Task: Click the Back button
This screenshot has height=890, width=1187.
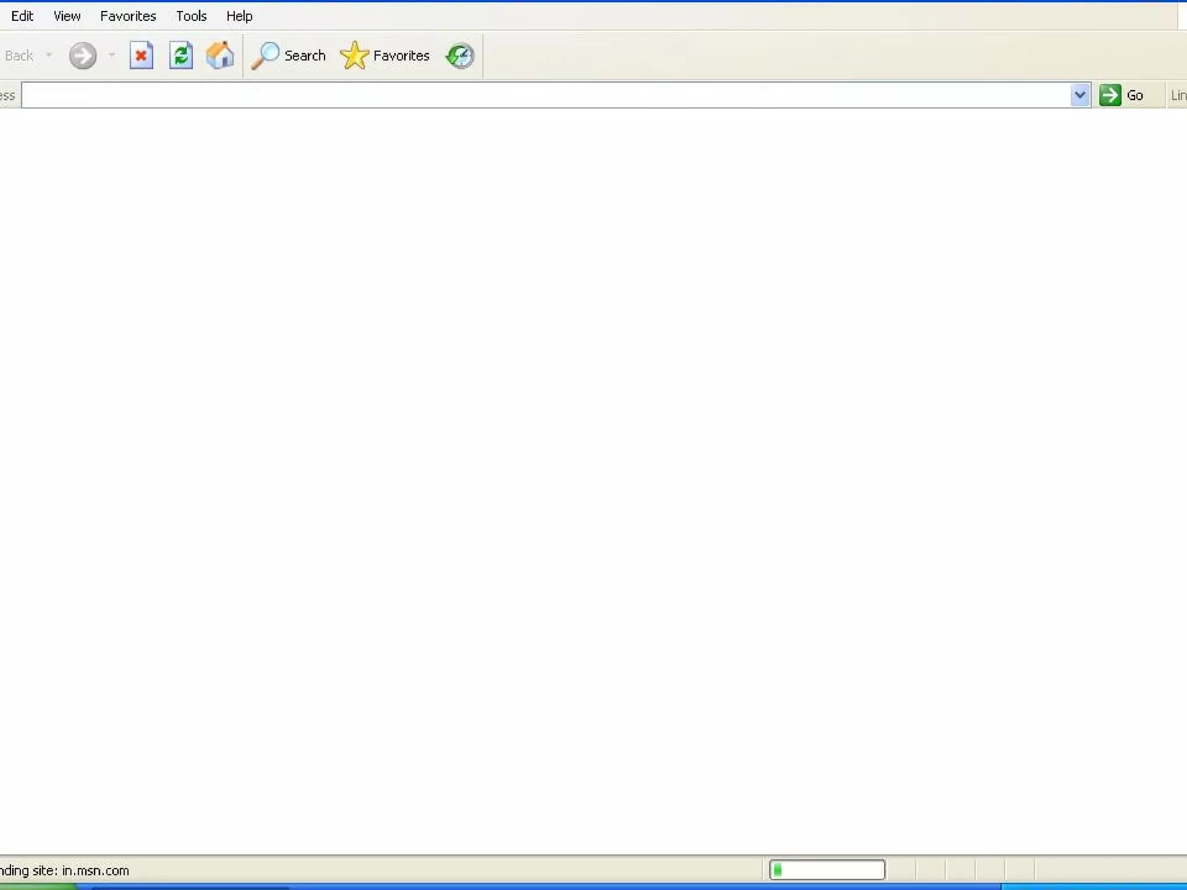Action: pyautogui.click(x=19, y=56)
